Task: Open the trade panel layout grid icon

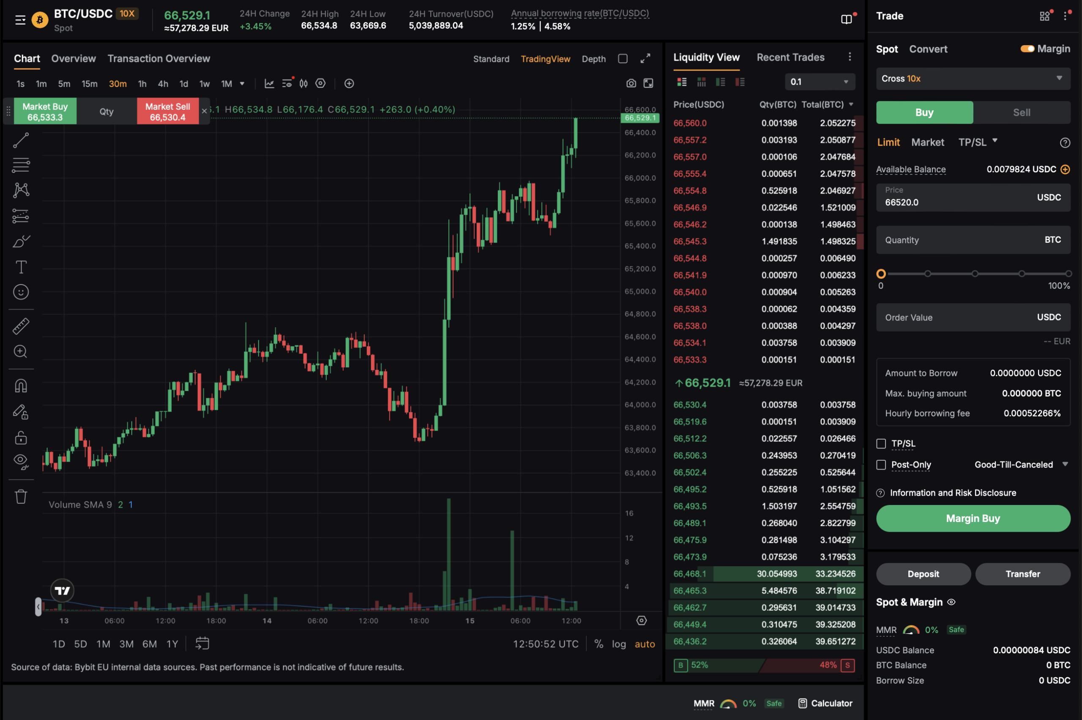Action: tap(1045, 16)
